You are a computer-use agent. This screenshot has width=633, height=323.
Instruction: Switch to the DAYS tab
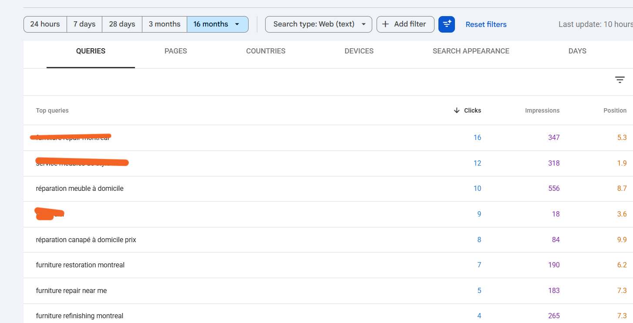pyautogui.click(x=577, y=51)
